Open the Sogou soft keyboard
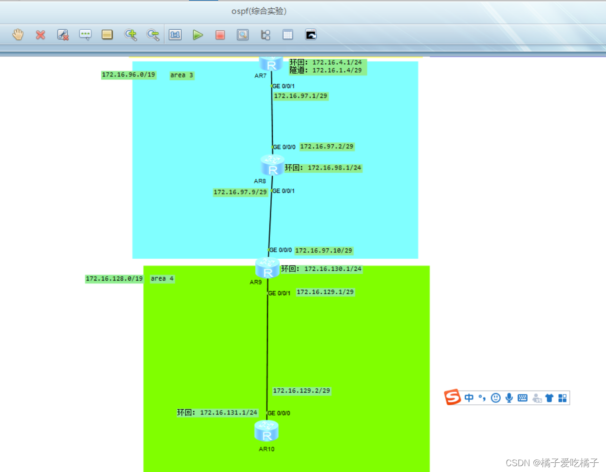 click(523, 398)
